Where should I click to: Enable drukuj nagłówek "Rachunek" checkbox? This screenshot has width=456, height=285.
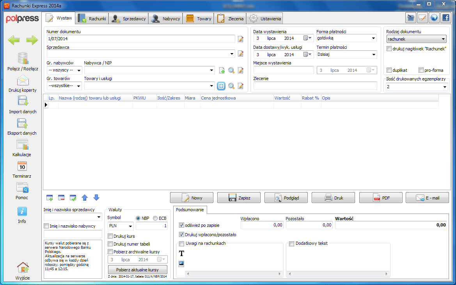[389, 49]
